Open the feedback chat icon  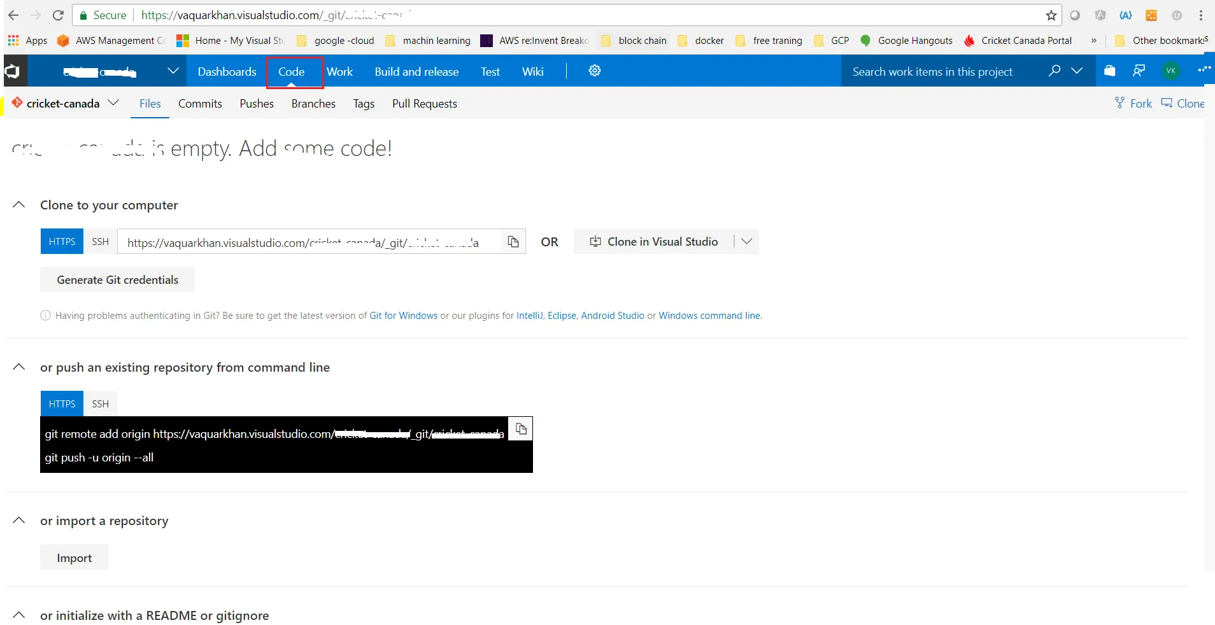[1139, 71]
